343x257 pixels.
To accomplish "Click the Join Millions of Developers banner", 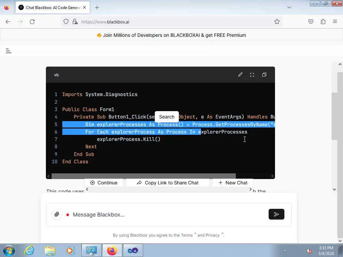I will tap(171, 35).
